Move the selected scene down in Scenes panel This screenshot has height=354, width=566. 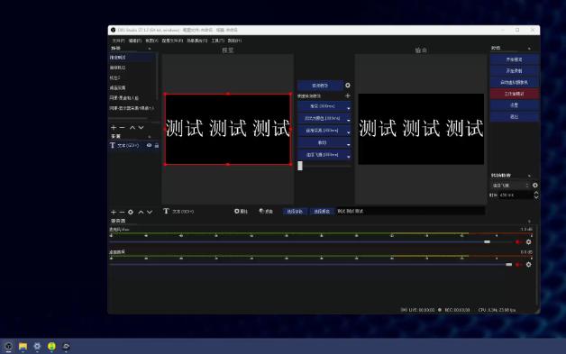[x=141, y=127]
